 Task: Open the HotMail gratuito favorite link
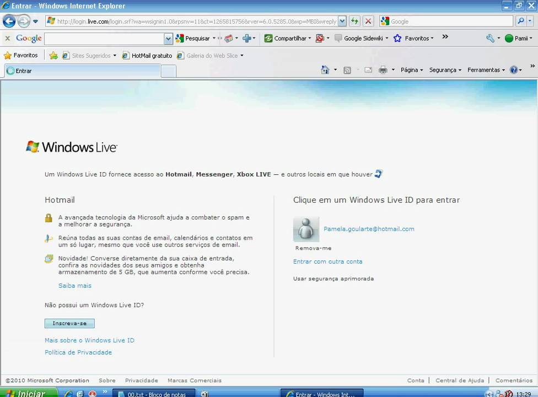click(147, 56)
